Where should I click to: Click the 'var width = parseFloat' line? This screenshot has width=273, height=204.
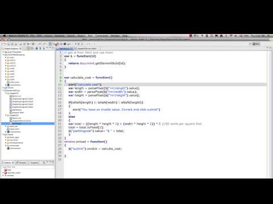point(103,92)
